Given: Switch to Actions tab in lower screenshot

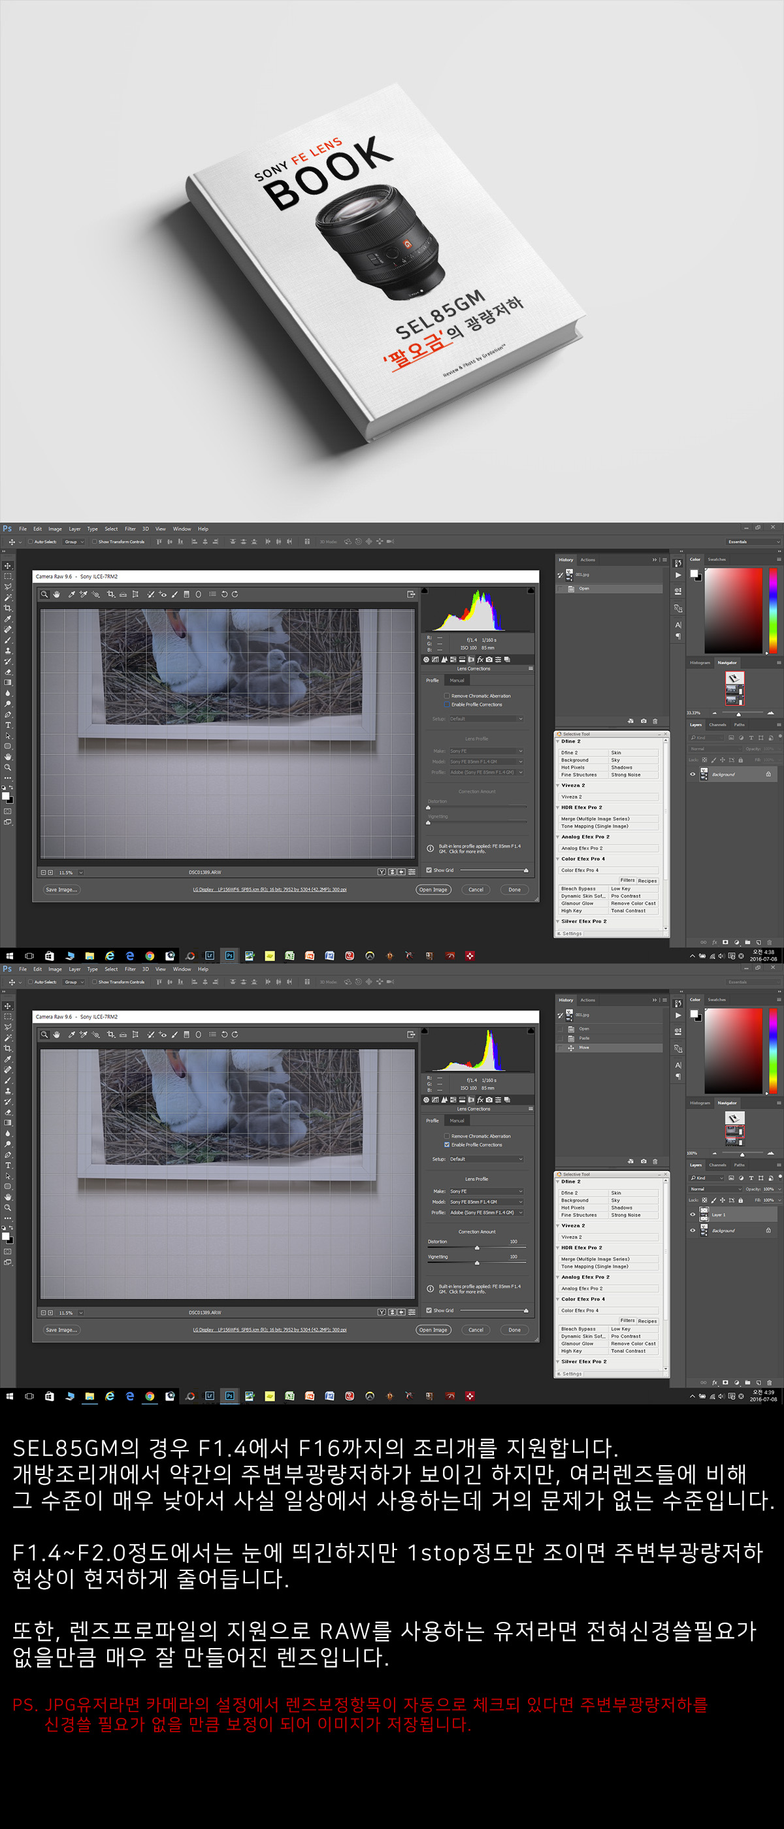Looking at the screenshot, I should (x=588, y=999).
